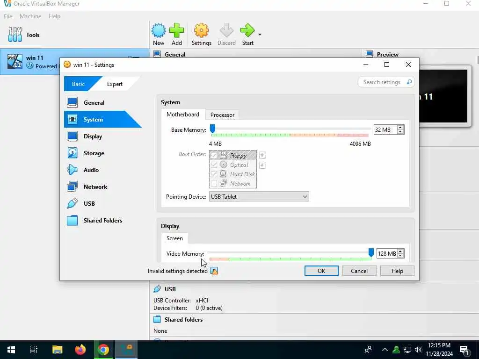
Task: Open Task View on the taskbar
Action: pyautogui.click(x=34, y=350)
